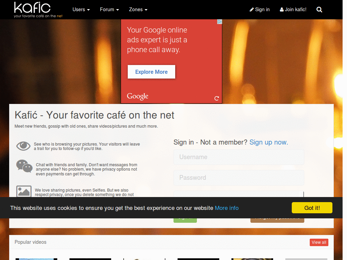This screenshot has height=260, width=347.
Task: Follow the Sign up now link
Action: click(269, 142)
